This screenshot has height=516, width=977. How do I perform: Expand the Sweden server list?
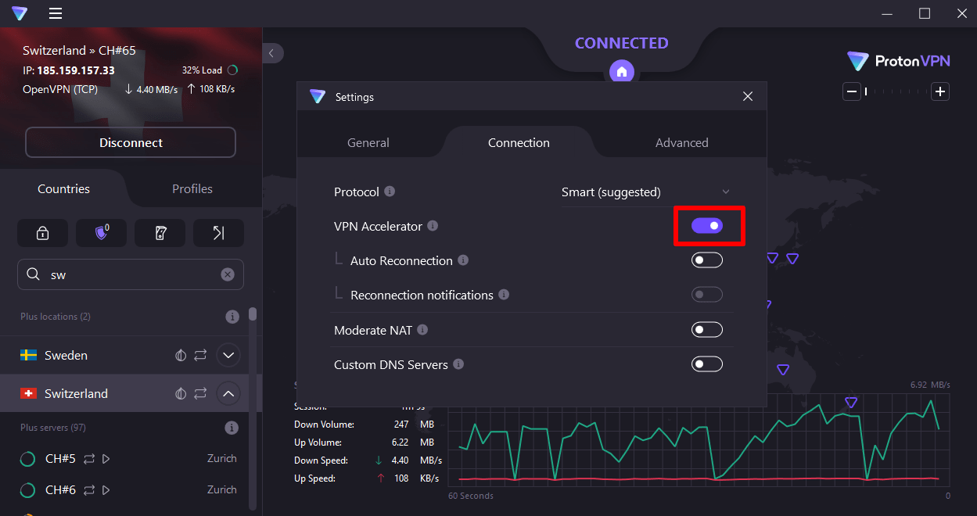[x=228, y=355]
